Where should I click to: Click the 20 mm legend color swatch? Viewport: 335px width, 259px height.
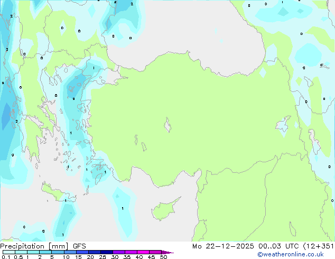click(x=95, y=252)
